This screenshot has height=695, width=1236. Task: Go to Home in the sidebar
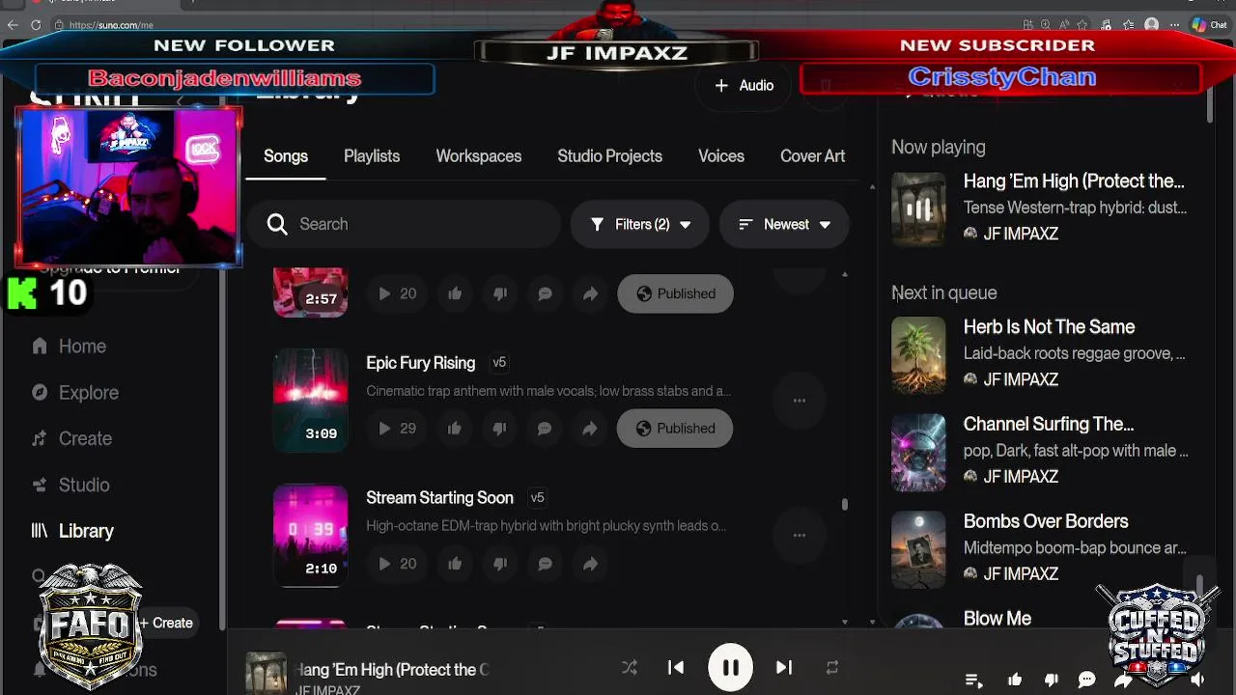[x=70, y=347]
